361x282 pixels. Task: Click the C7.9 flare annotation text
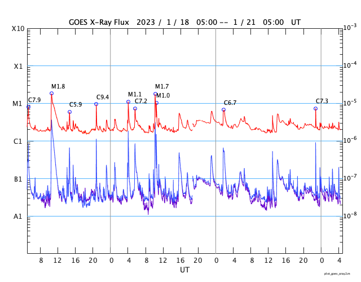tap(34, 100)
